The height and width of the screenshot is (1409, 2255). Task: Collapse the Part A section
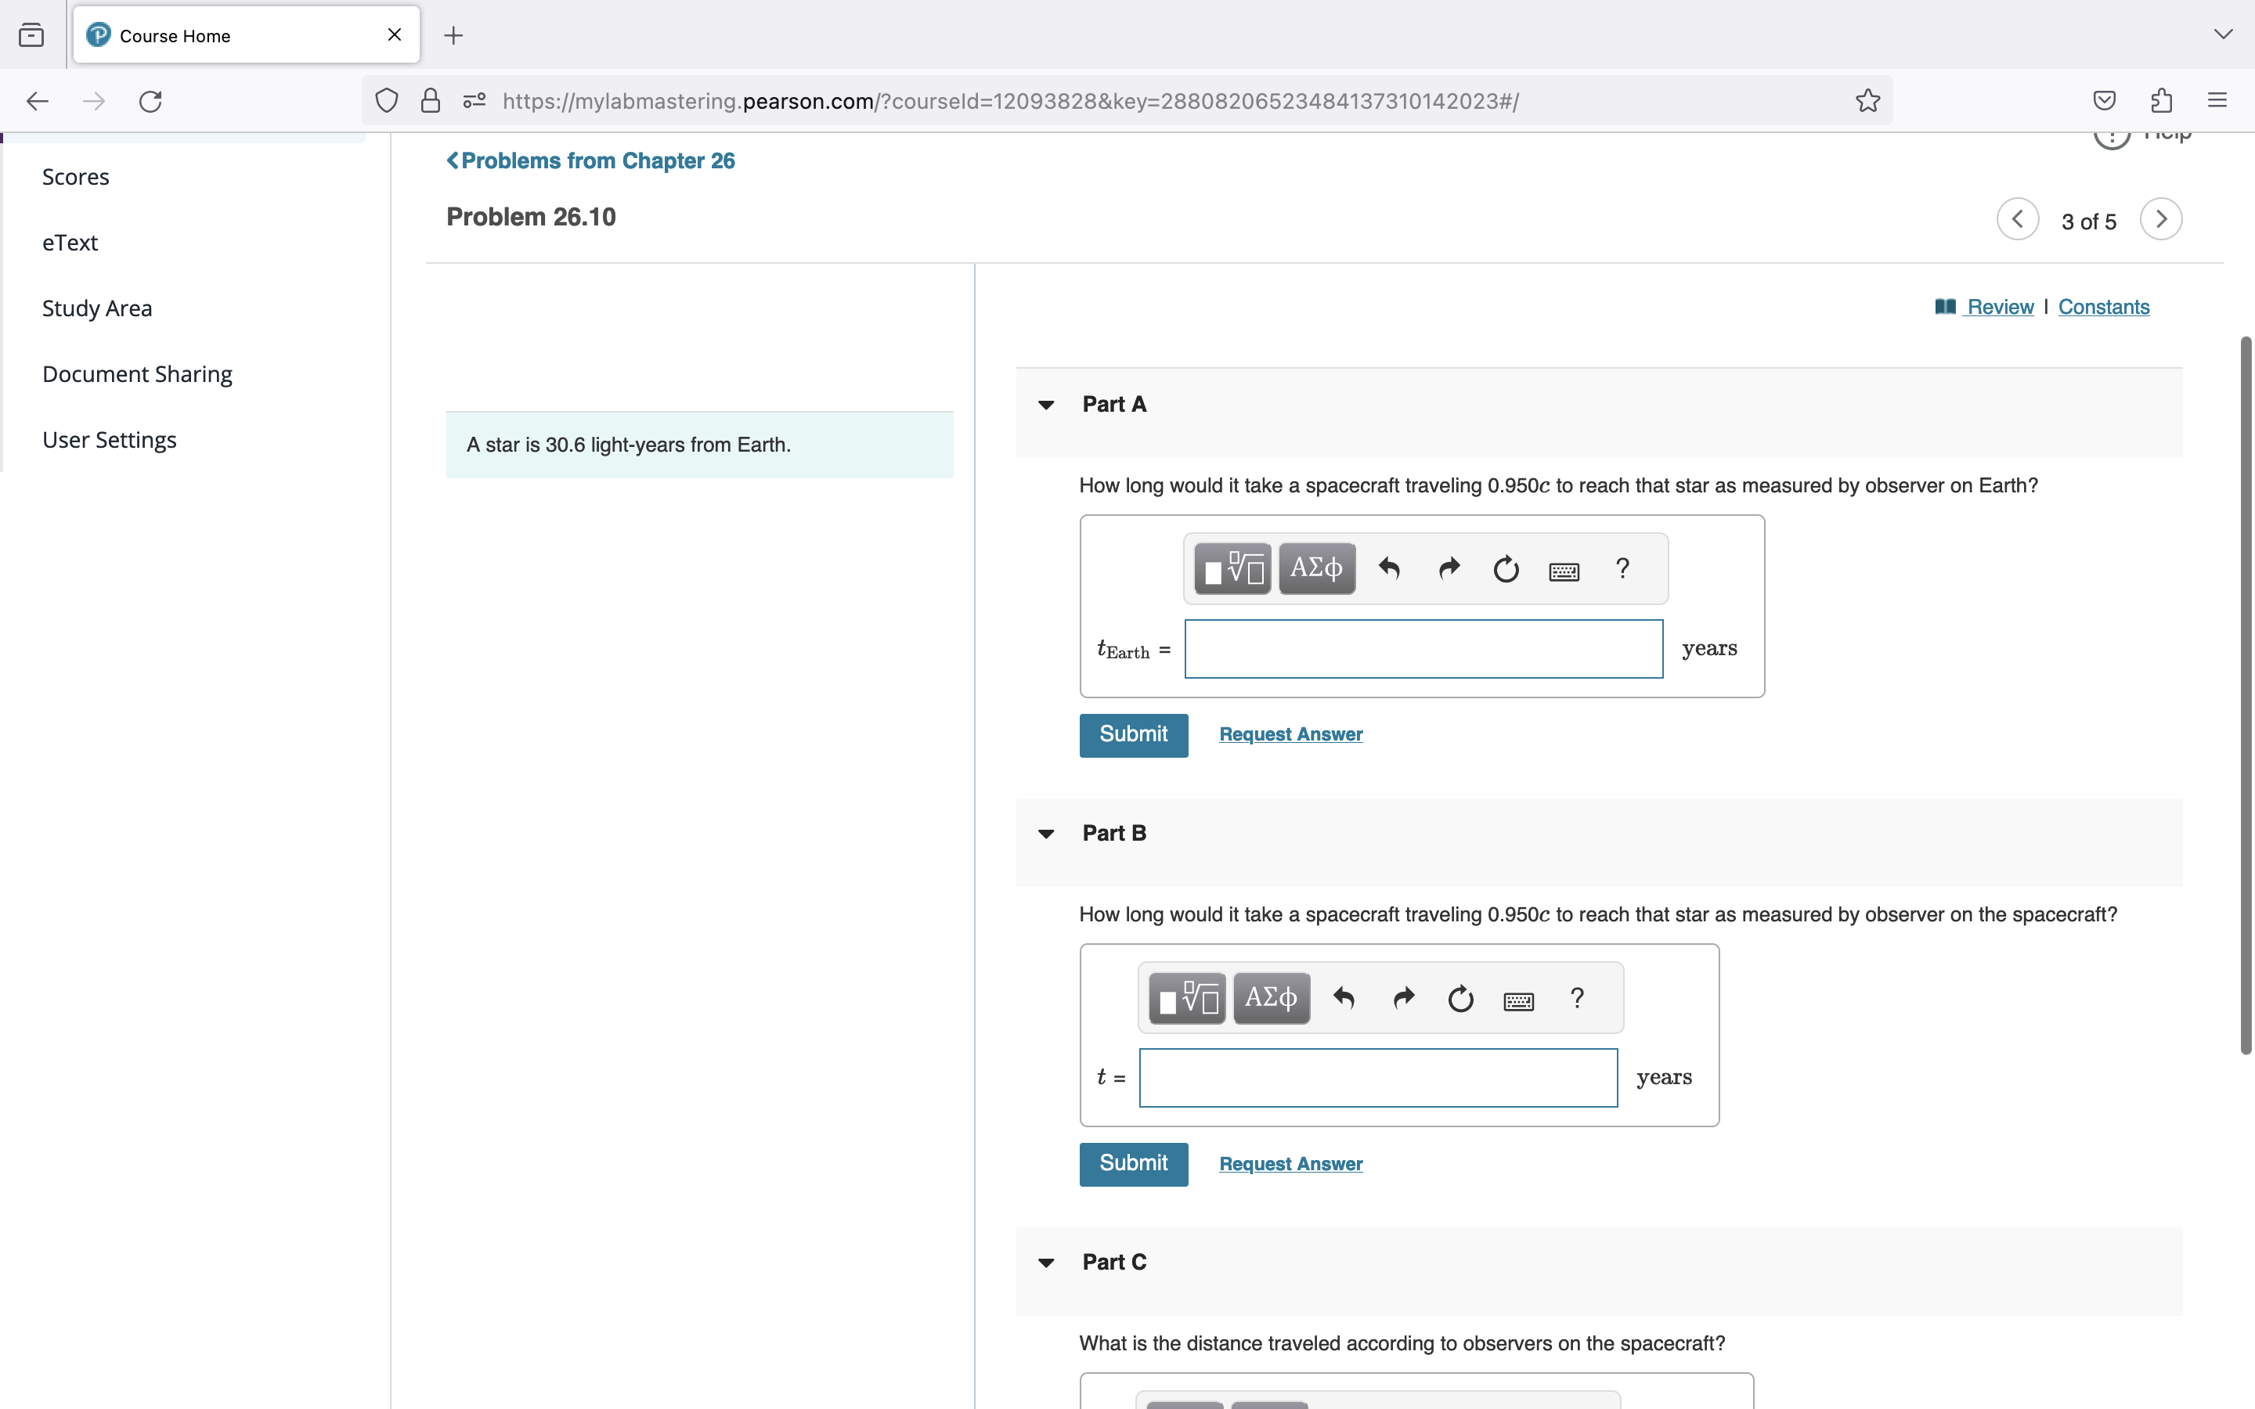click(x=1045, y=405)
